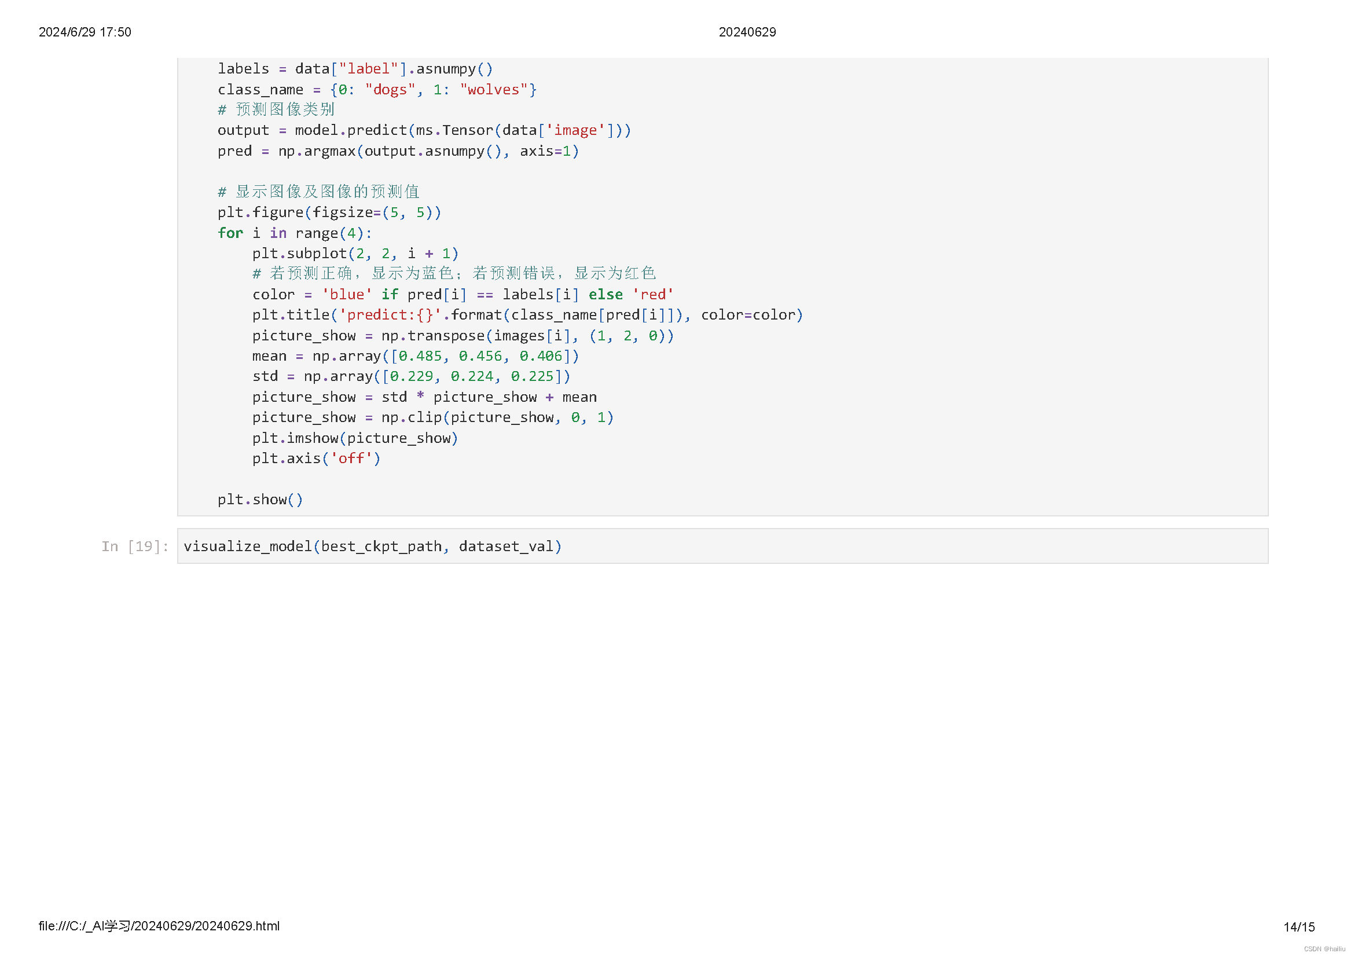1354x957 pixels.
Task: Click the 20240629 document title header
Action: click(x=747, y=32)
